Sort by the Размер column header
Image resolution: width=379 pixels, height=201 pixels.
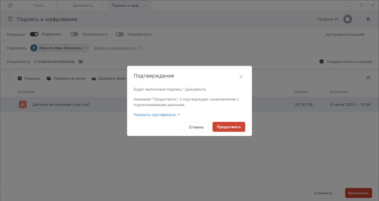(301, 92)
